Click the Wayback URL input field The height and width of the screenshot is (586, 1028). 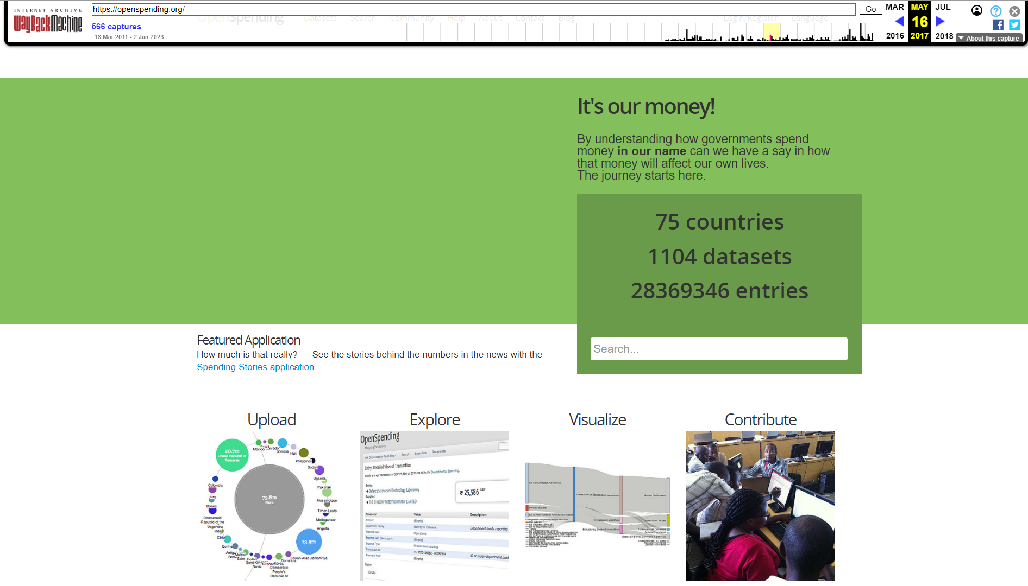[x=473, y=9]
